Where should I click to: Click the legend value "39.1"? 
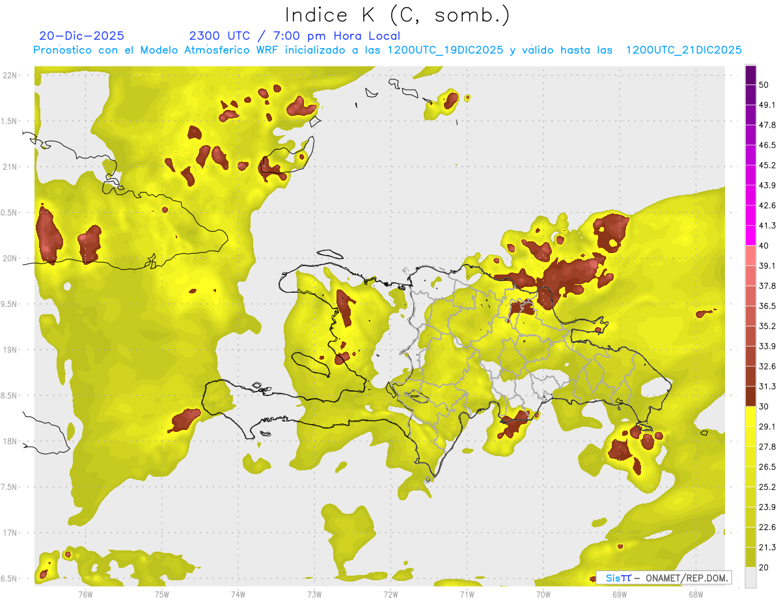click(767, 266)
